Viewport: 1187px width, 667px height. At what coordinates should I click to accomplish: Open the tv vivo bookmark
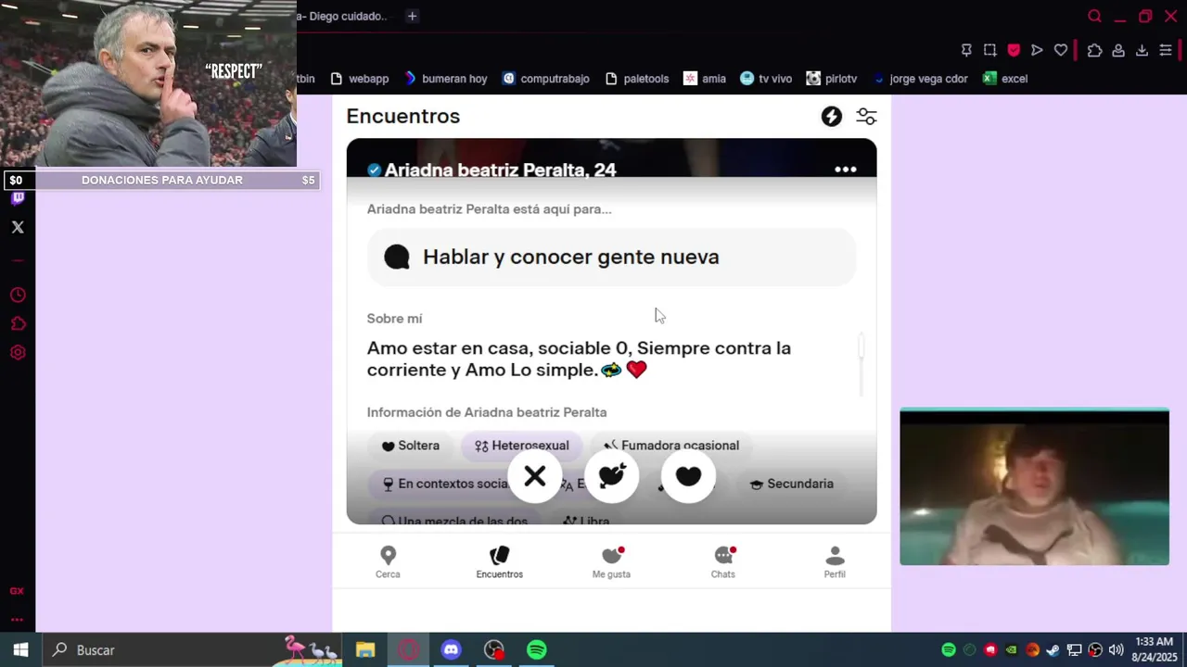(766, 79)
